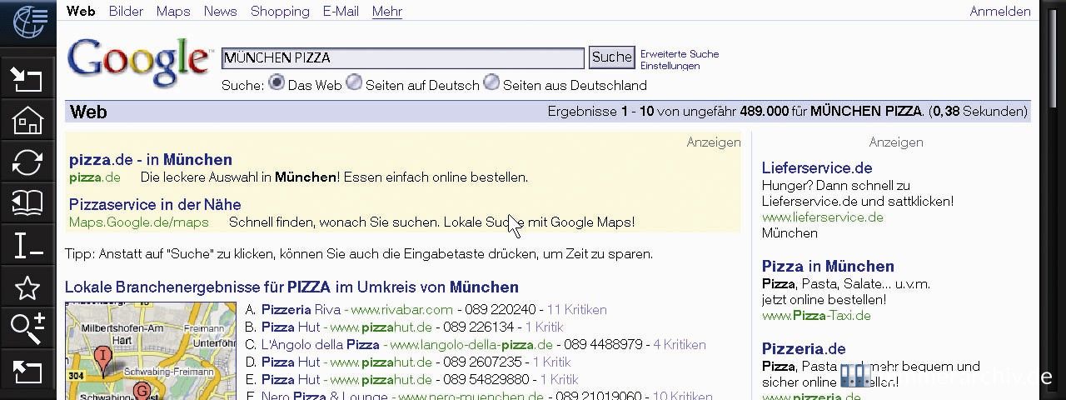Open '11 Kritiken' reviews link
Image resolution: width=1066 pixels, height=400 pixels.
576,309
